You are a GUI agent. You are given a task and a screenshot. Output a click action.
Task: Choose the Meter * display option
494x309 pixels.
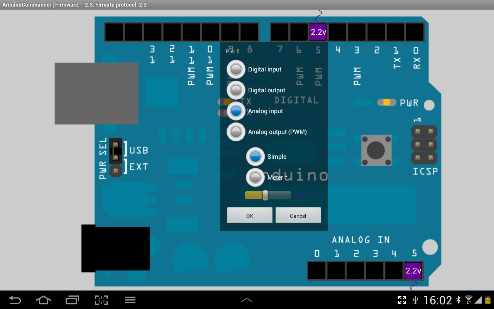pos(255,178)
